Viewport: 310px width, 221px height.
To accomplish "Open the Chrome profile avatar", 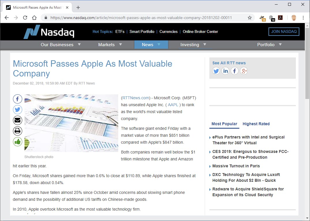I will click(294, 18).
